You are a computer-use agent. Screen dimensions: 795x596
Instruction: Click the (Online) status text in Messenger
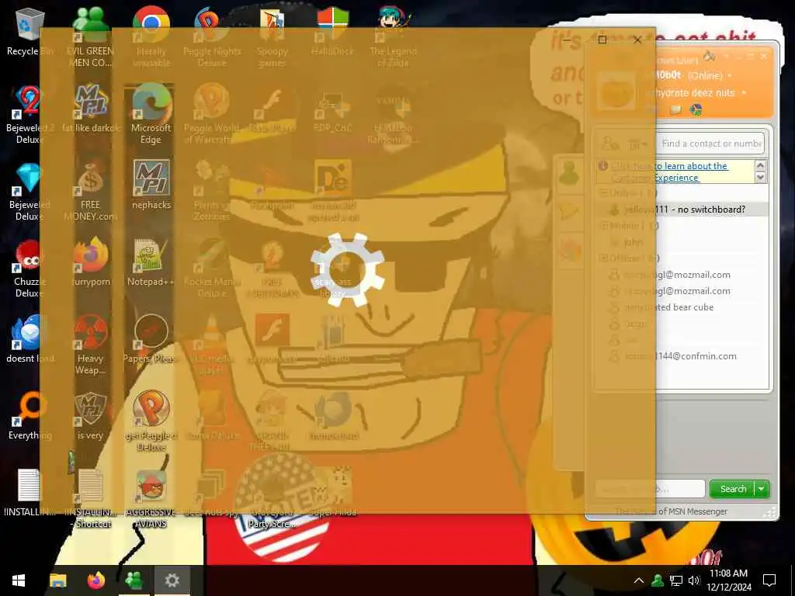(x=705, y=75)
